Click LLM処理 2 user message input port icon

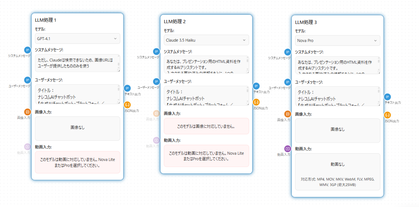(x=156, y=82)
